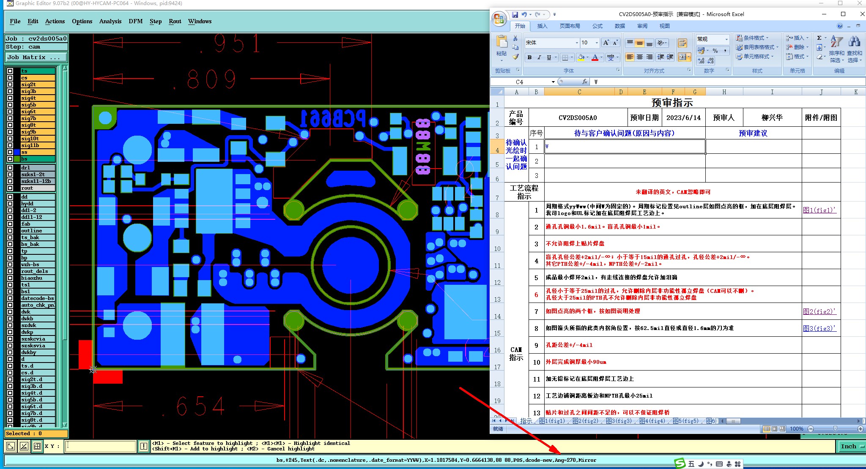
Task: Click the center horizontal alignment icon
Action: 640,57
